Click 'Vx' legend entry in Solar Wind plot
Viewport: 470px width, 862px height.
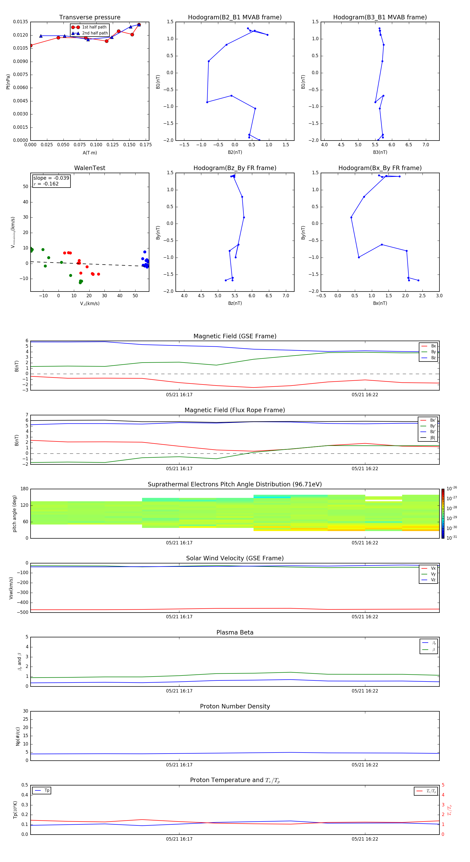428,569
